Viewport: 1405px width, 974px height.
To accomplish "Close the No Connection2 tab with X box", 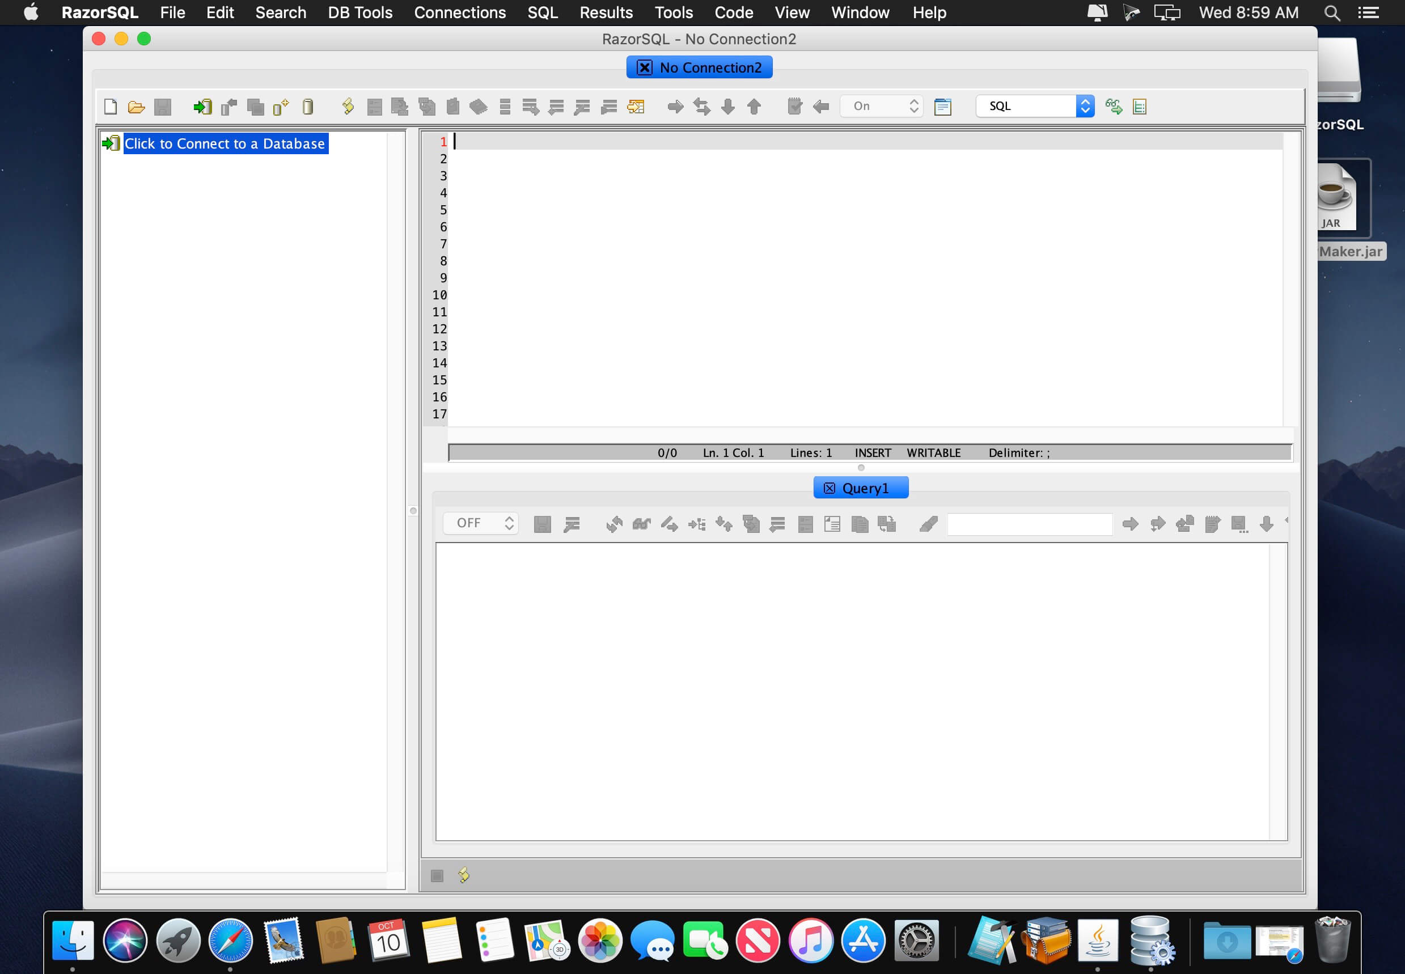I will pos(645,67).
